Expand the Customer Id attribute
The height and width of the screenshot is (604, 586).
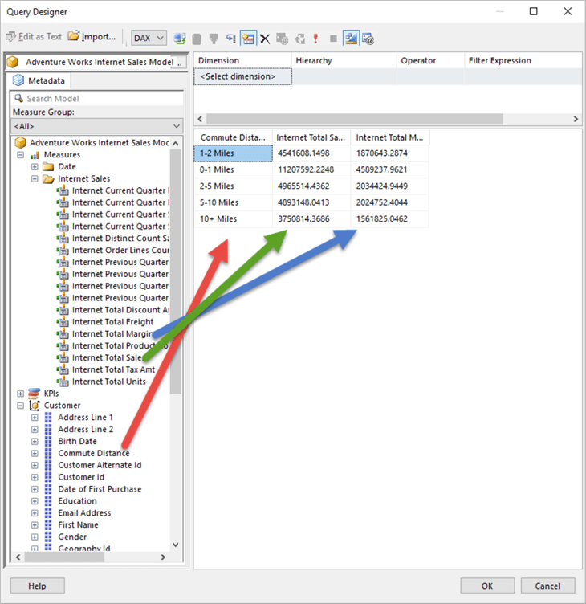pos(35,477)
